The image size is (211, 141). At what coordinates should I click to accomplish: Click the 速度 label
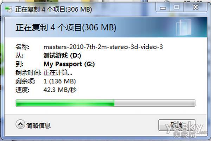point(23,90)
